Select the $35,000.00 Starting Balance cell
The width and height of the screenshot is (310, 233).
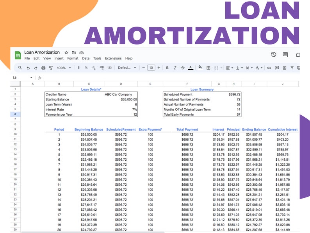(x=121, y=99)
